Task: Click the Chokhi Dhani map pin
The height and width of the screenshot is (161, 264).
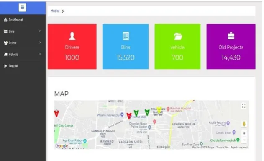Action: (x=234, y=132)
